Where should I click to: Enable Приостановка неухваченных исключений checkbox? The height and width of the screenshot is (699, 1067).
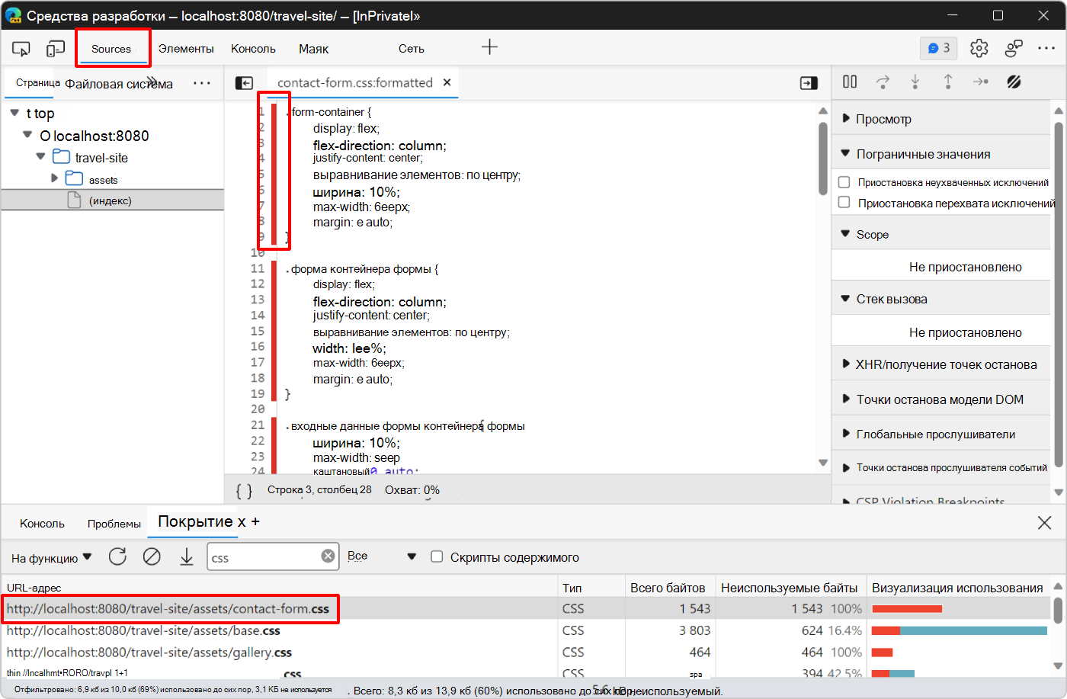pyautogui.click(x=844, y=182)
